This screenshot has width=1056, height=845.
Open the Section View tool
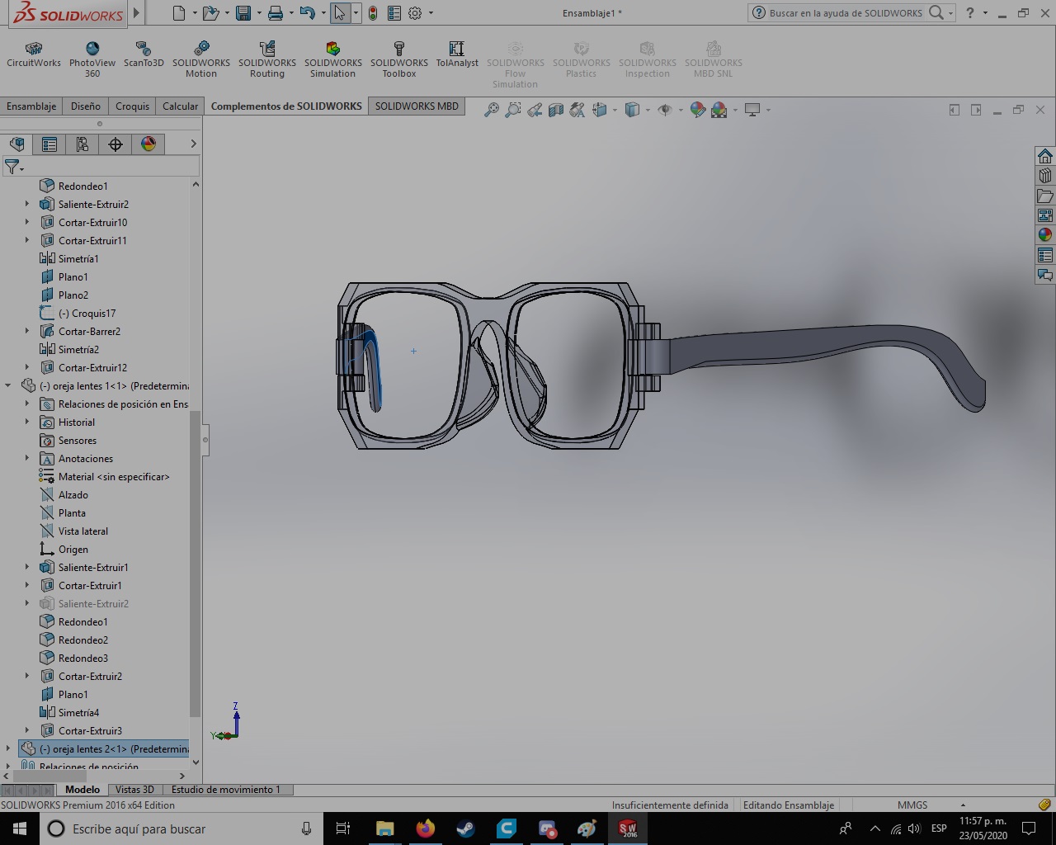click(556, 110)
